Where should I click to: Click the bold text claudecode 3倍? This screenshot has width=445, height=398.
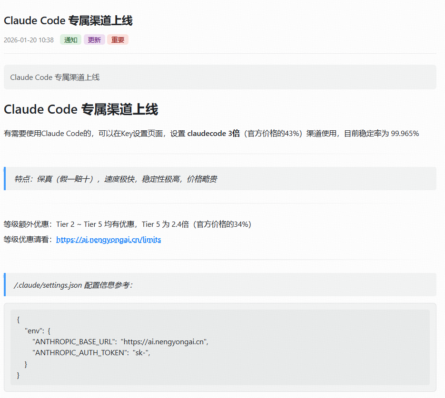pyautogui.click(x=213, y=134)
